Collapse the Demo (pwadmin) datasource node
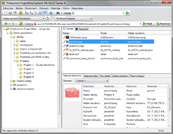The height and width of the screenshot is (134, 173). coord(7,33)
